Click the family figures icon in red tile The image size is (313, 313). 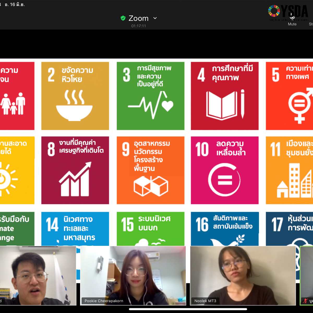[x=13, y=104]
